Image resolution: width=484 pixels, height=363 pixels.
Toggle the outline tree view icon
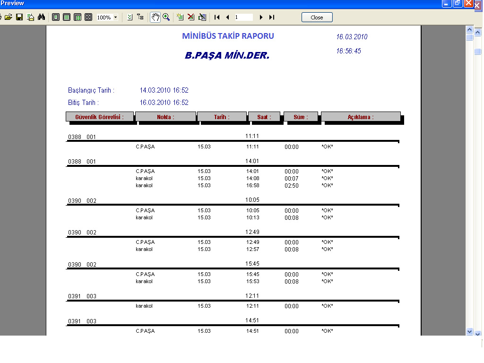(x=140, y=17)
